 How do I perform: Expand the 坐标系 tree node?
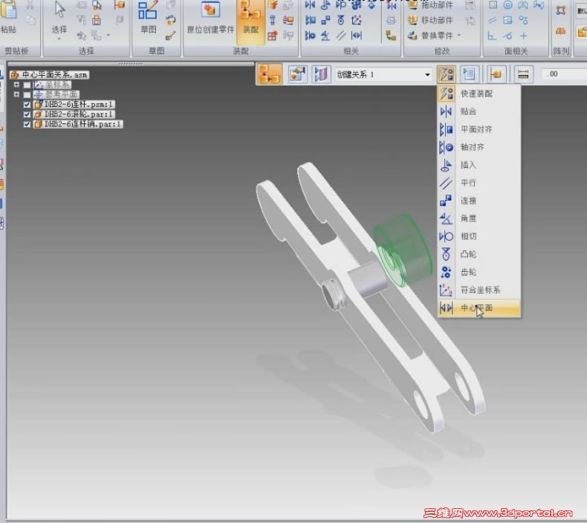[x=16, y=85]
